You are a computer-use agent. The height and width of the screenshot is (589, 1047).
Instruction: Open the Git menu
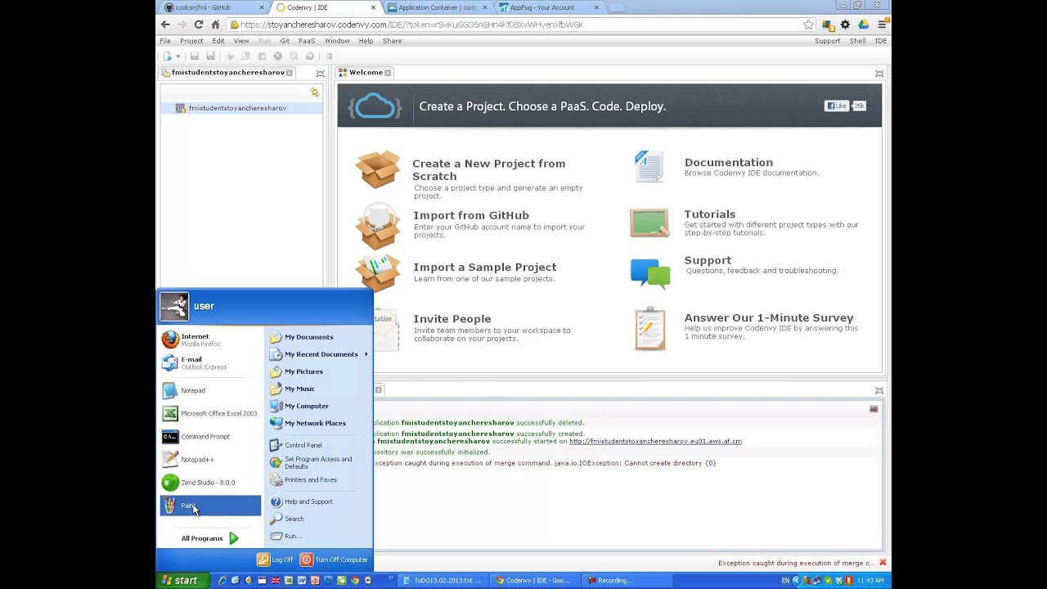[x=285, y=41]
